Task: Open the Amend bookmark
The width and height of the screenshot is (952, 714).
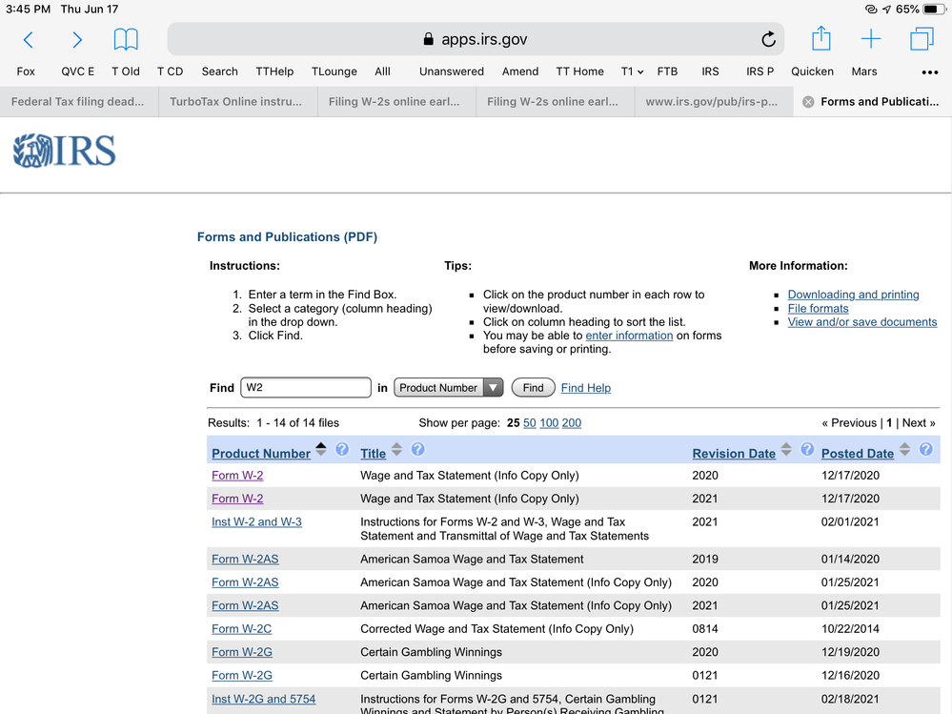Action: (x=520, y=71)
